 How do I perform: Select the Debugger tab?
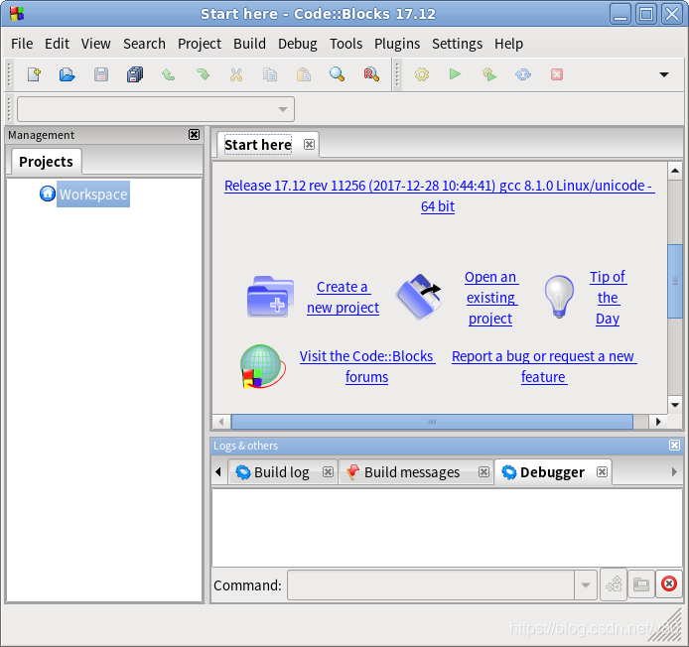pyautogui.click(x=552, y=472)
